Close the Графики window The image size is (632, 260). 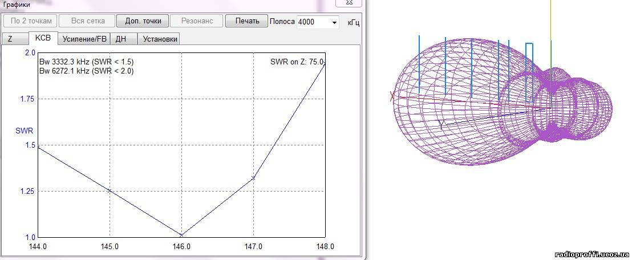pos(349,3)
